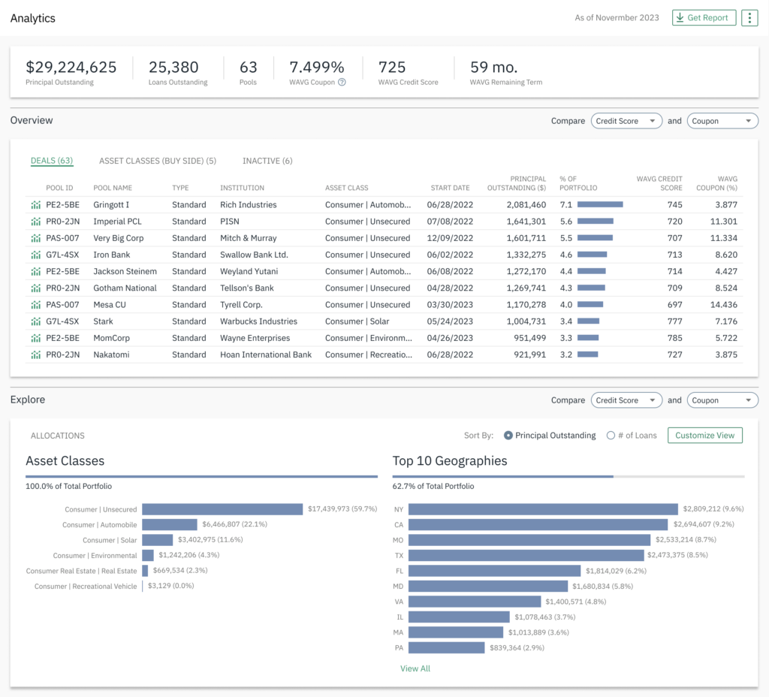769x697 pixels.
Task: Click the chart icon in Stark row
Action: tap(35, 321)
